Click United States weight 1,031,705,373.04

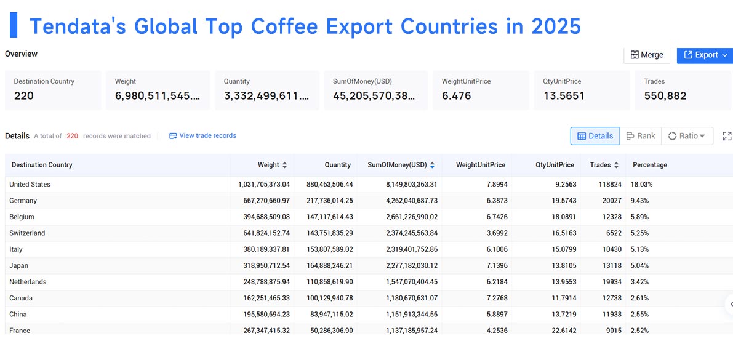pos(263,184)
